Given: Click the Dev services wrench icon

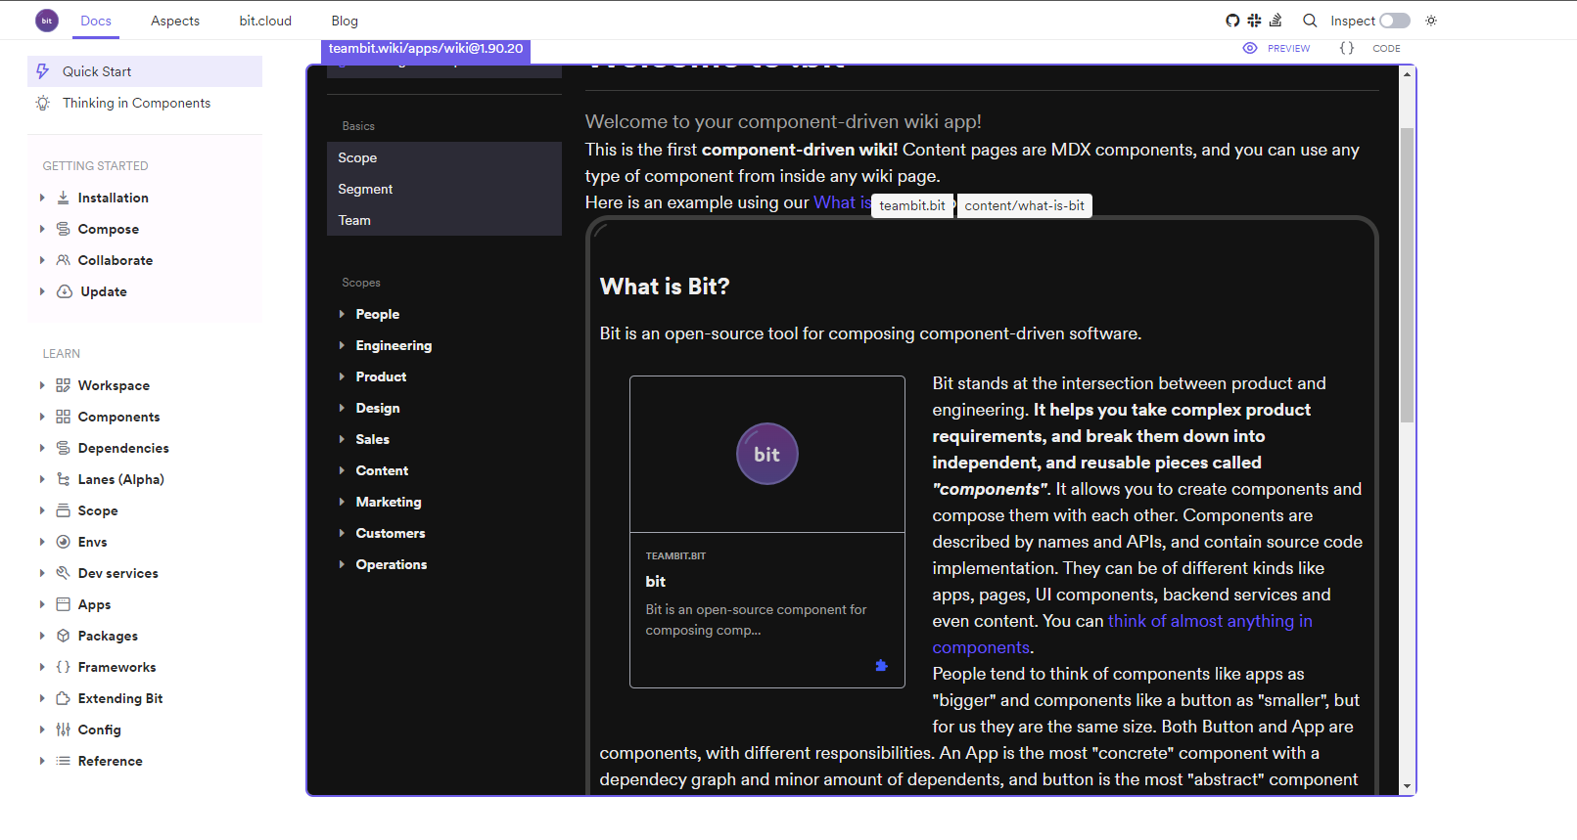Looking at the screenshot, I should point(63,573).
